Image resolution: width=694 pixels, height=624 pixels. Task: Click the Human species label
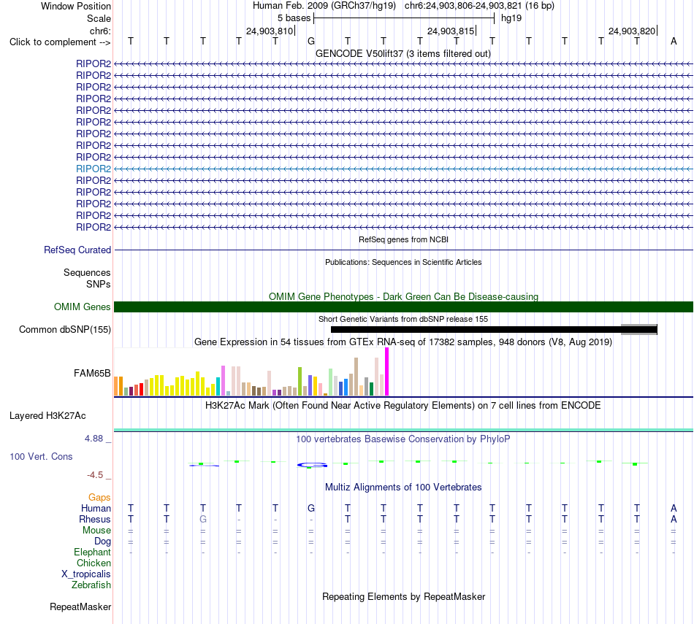(96, 508)
